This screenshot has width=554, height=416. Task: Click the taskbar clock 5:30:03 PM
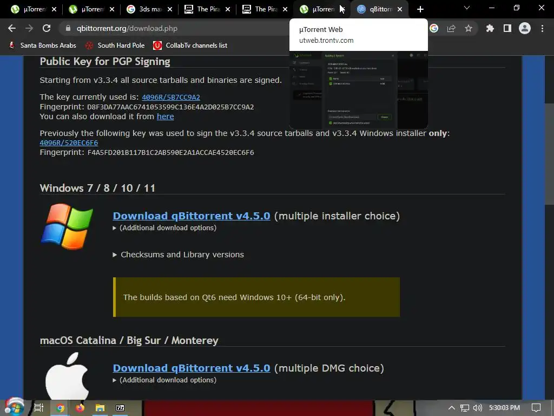504,408
